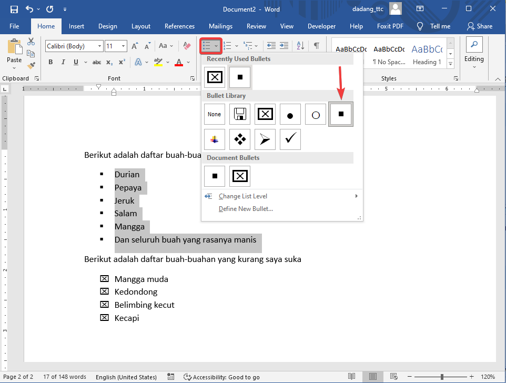Click the Sort icon in Paragraph group
Viewport: 506px width, 383px height.
(300, 46)
